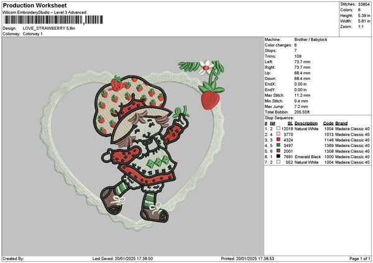Click the 'EndY:' label
Viewport: 373px width, 263px height.
point(270,90)
